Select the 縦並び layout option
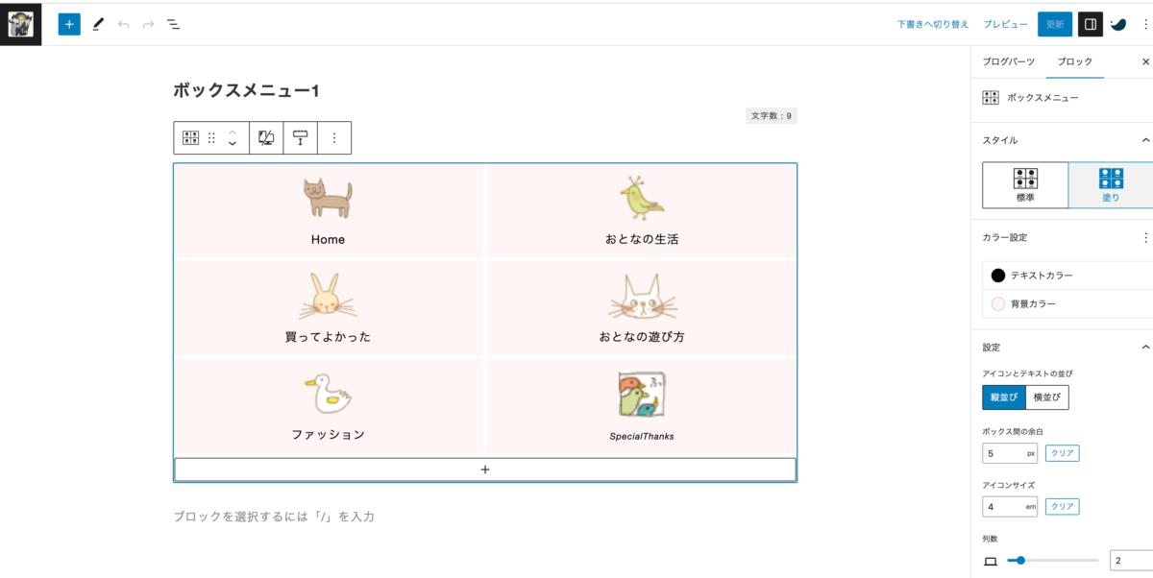This screenshot has height=578, width=1153. coord(1004,397)
